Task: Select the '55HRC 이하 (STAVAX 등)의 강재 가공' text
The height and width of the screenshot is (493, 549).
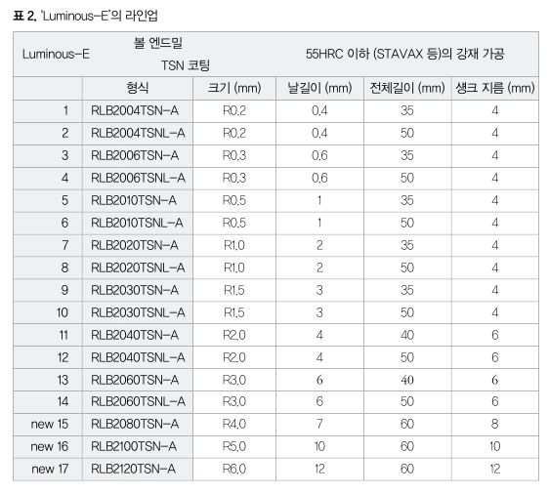Action: (x=405, y=54)
